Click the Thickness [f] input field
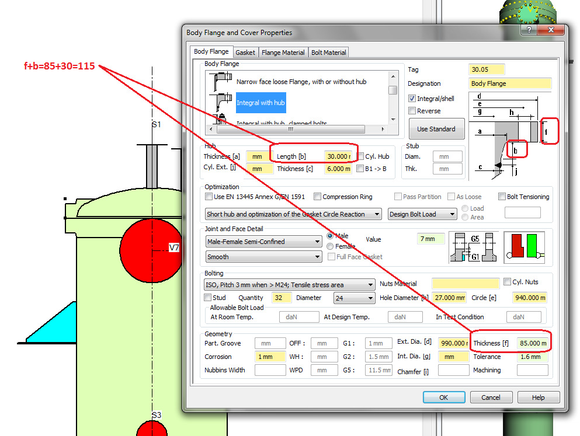 click(x=533, y=343)
